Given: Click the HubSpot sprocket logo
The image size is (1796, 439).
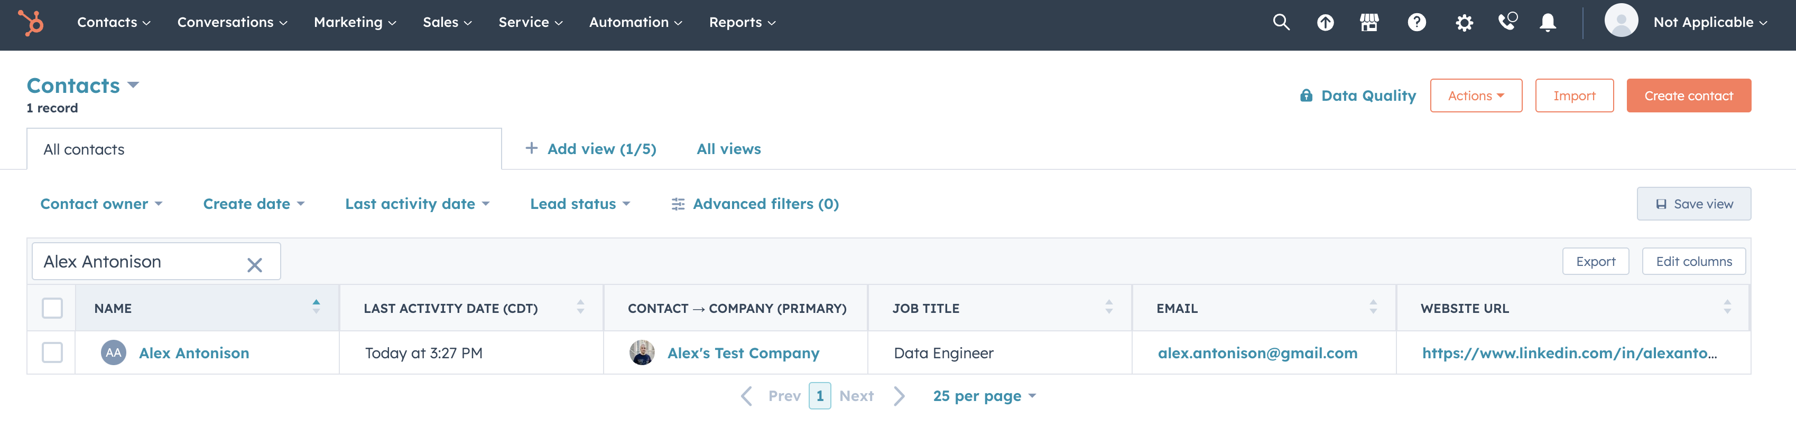Looking at the screenshot, I should tap(31, 22).
